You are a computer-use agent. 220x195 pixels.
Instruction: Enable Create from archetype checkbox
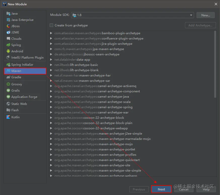point(51,25)
